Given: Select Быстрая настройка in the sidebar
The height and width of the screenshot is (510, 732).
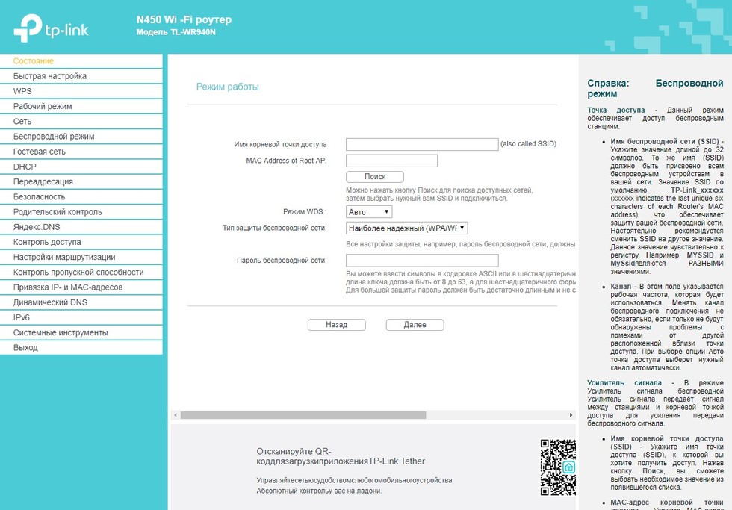Looking at the screenshot, I should pos(51,76).
